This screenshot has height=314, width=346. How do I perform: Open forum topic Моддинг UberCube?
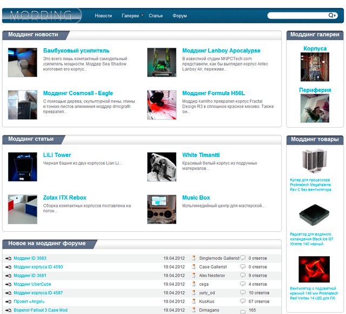32,284
